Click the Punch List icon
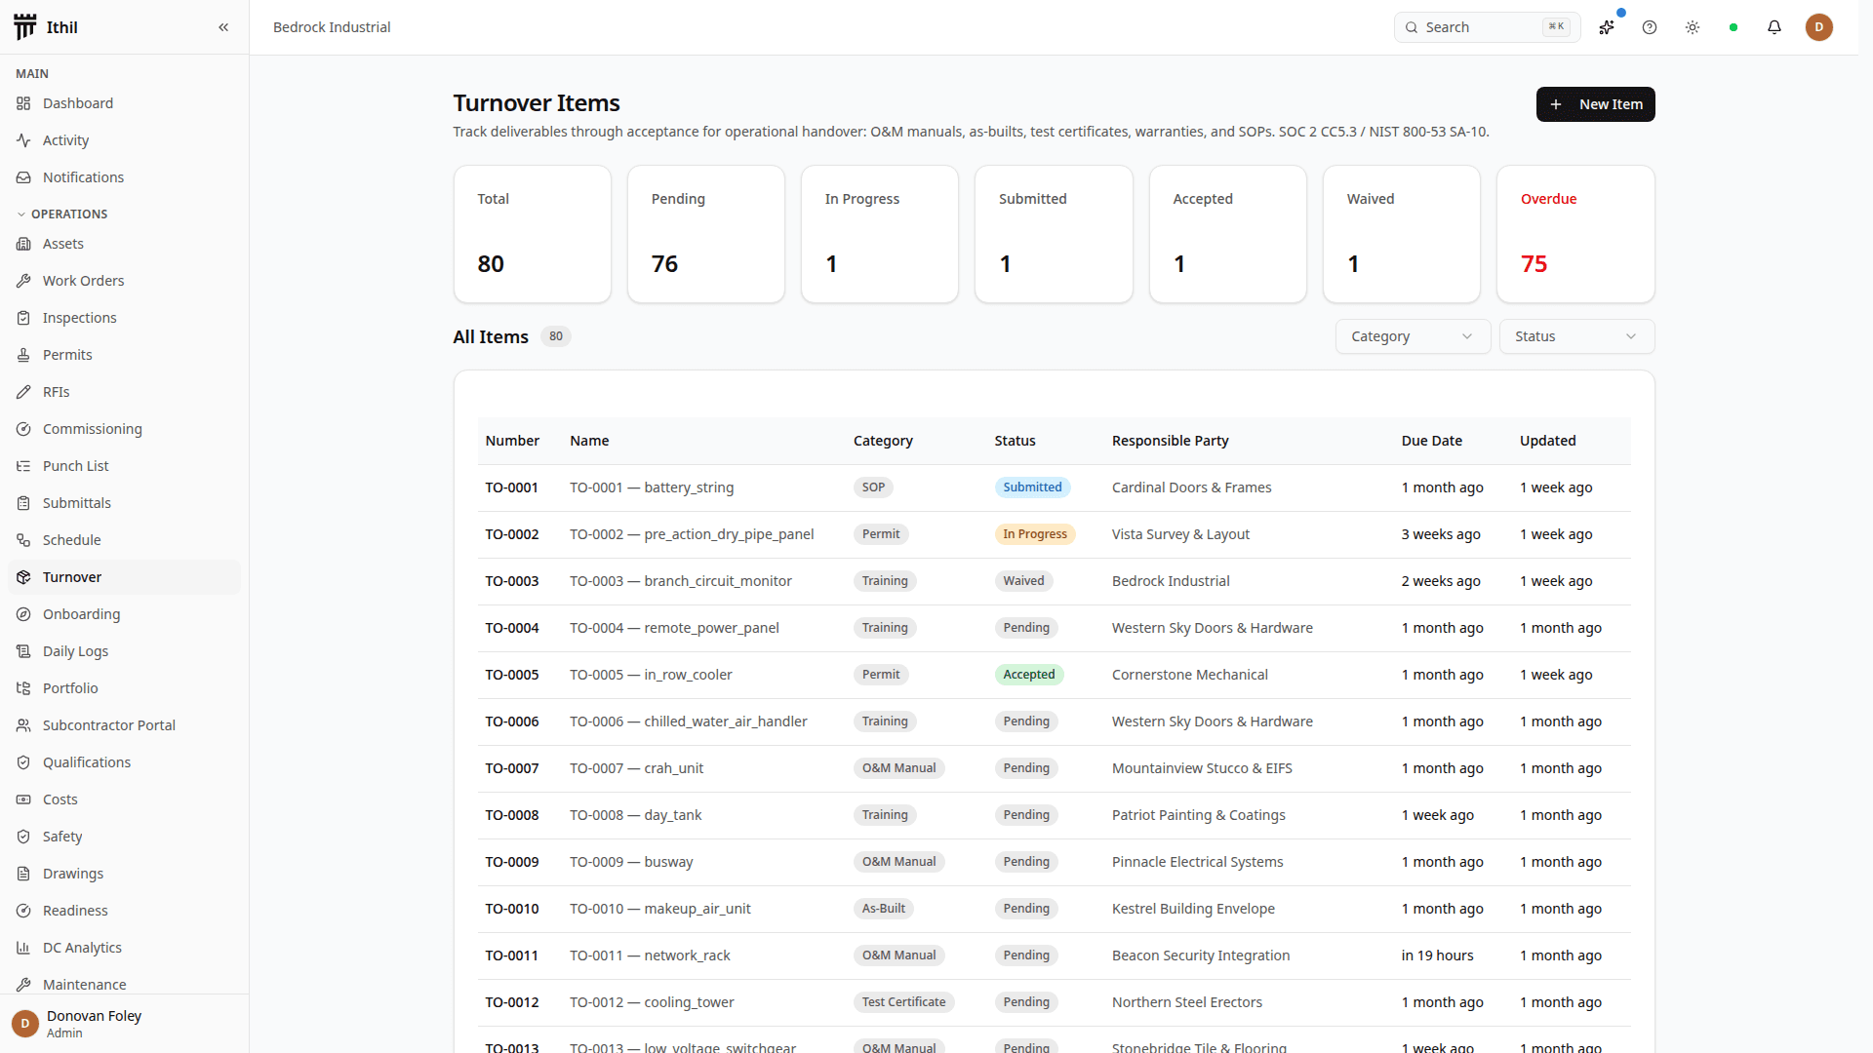The image size is (1873, 1053). pos(23,466)
